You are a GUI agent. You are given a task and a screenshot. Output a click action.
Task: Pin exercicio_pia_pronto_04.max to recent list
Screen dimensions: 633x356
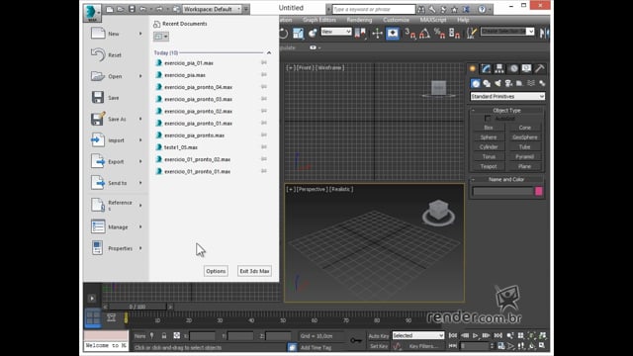tap(264, 87)
